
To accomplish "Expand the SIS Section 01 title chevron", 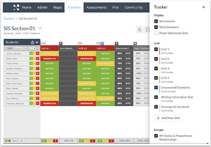I will pyautogui.click(x=40, y=28).
